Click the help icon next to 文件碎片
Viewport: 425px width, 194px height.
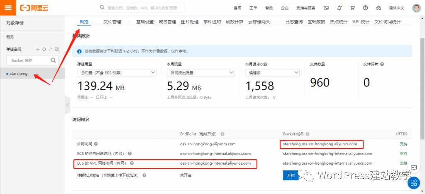pyautogui.click(x=382, y=64)
